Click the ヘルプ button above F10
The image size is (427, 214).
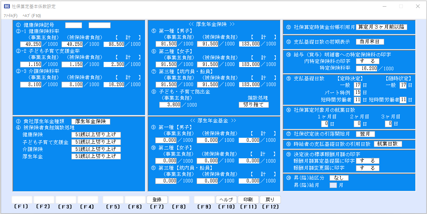tap(226, 200)
